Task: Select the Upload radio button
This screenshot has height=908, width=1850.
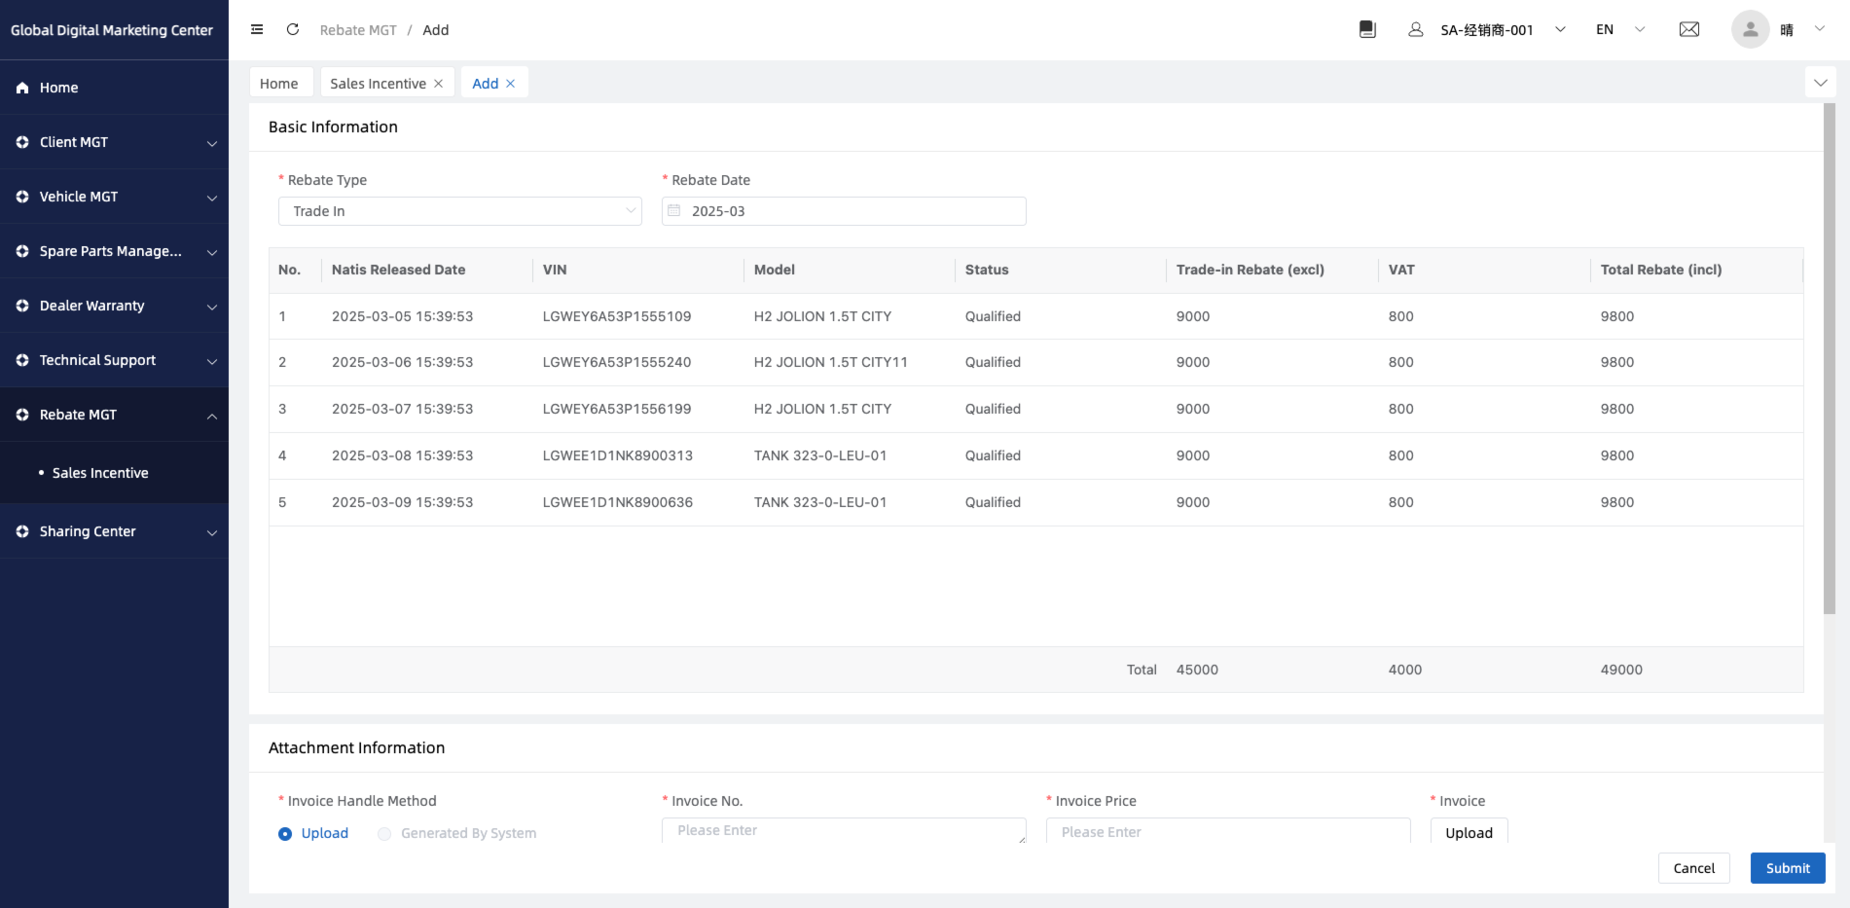Action: [x=285, y=834]
